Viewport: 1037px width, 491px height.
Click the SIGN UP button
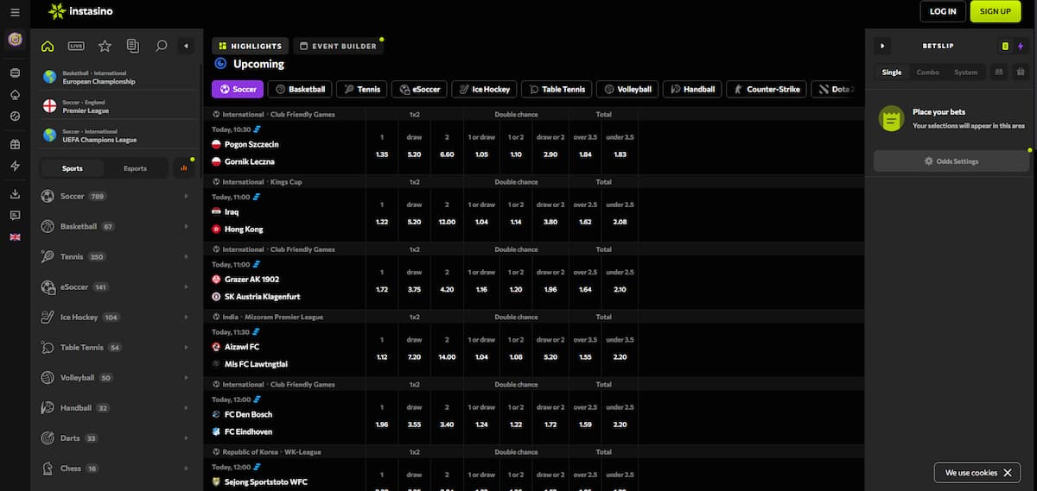pos(996,11)
